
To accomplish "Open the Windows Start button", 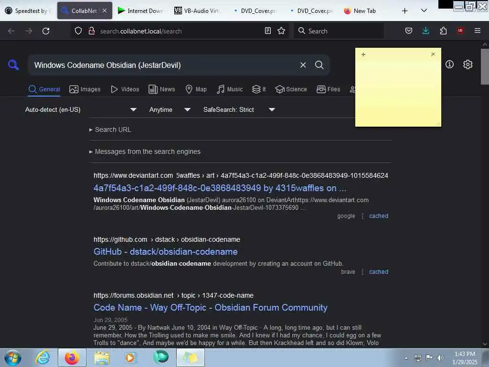I will (x=13, y=357).
